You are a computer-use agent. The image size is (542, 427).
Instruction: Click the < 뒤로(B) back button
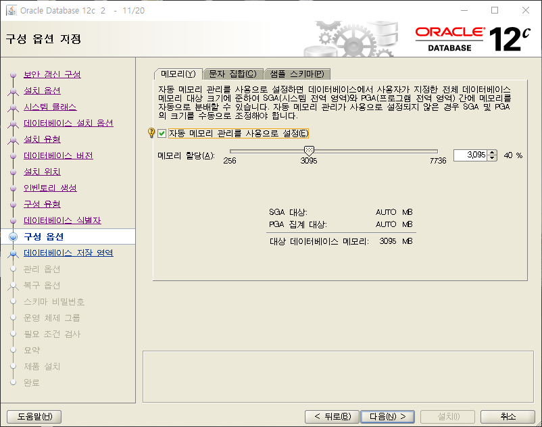[332, 417]
